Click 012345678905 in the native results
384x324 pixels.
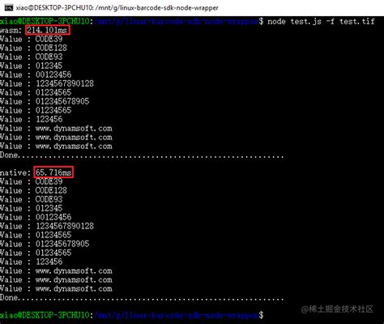[x=62, y=244]
